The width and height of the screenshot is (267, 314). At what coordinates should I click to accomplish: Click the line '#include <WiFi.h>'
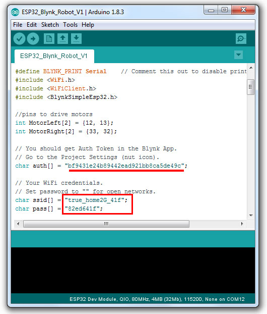point(45,80)
